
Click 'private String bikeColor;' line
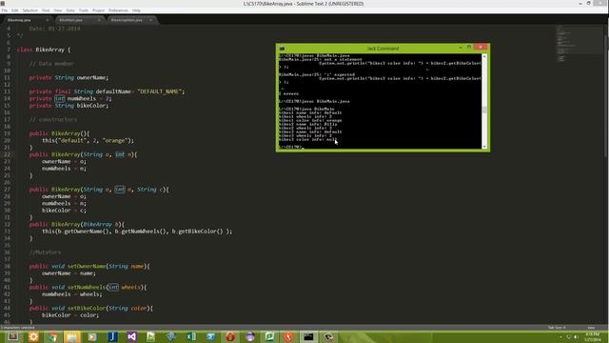69,106
